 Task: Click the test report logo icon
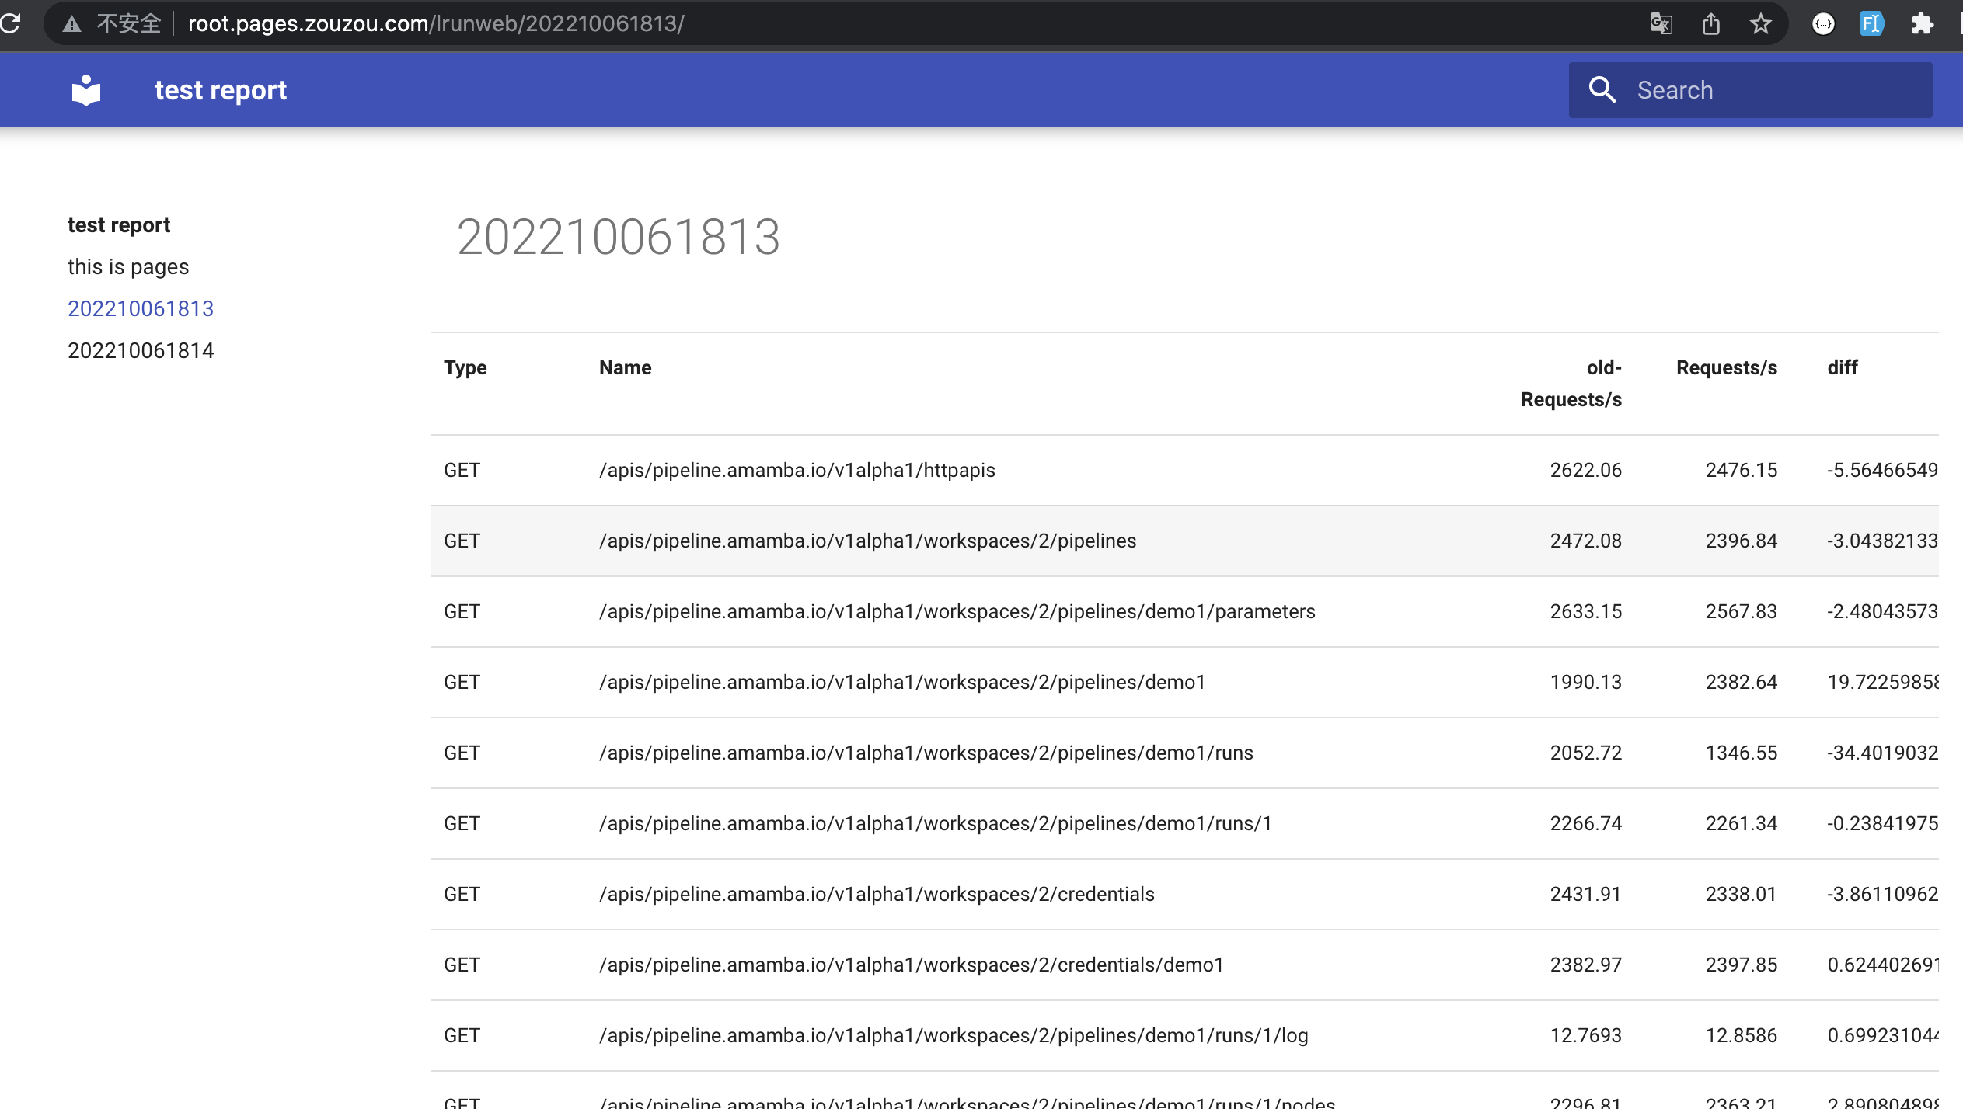pyautogui.click(x=86, y=90)
